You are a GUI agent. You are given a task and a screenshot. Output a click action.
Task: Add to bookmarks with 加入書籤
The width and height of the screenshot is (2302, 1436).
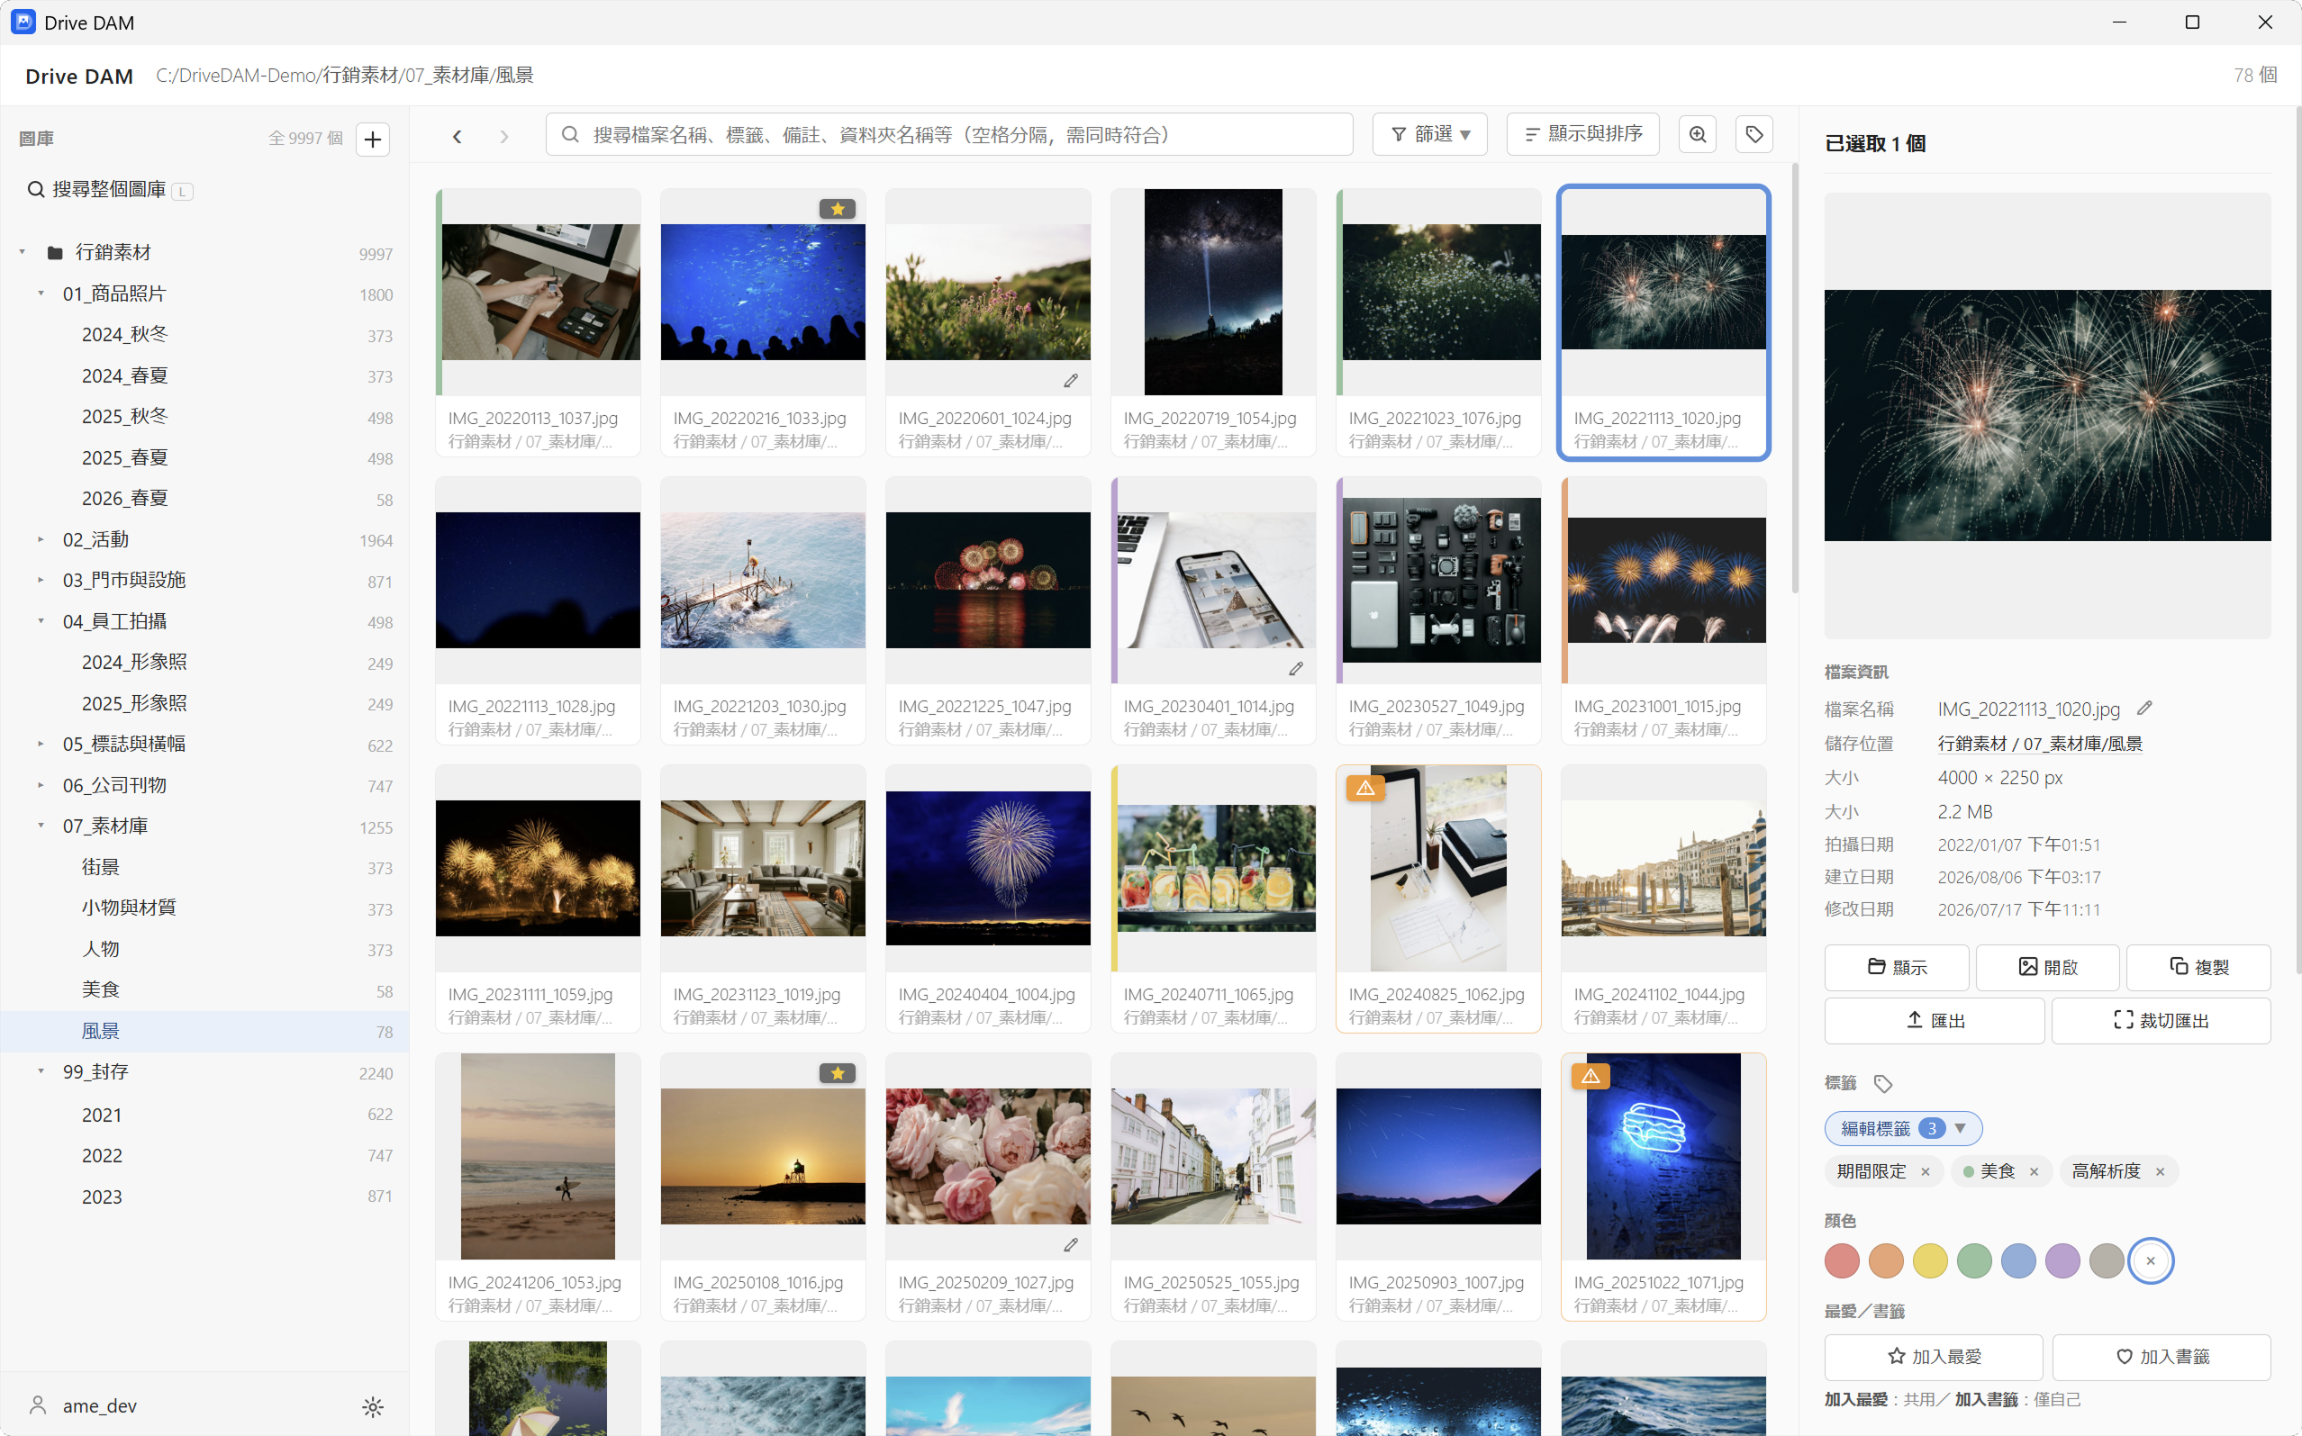(2162, 1356)
